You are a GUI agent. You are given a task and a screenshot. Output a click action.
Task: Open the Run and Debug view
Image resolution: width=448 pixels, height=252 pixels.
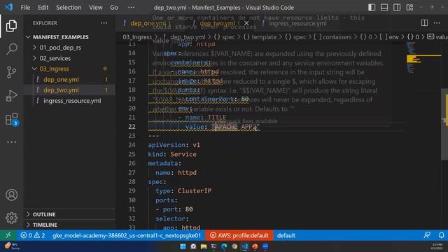click(11, 96)
